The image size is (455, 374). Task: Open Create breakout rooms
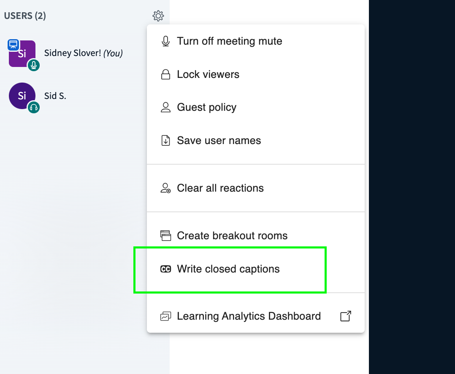click(232, 235)
